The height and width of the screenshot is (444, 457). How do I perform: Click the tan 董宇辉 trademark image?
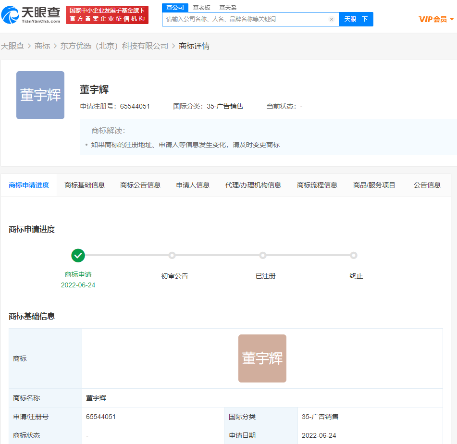pyautogui.click(x=262, y=358)
